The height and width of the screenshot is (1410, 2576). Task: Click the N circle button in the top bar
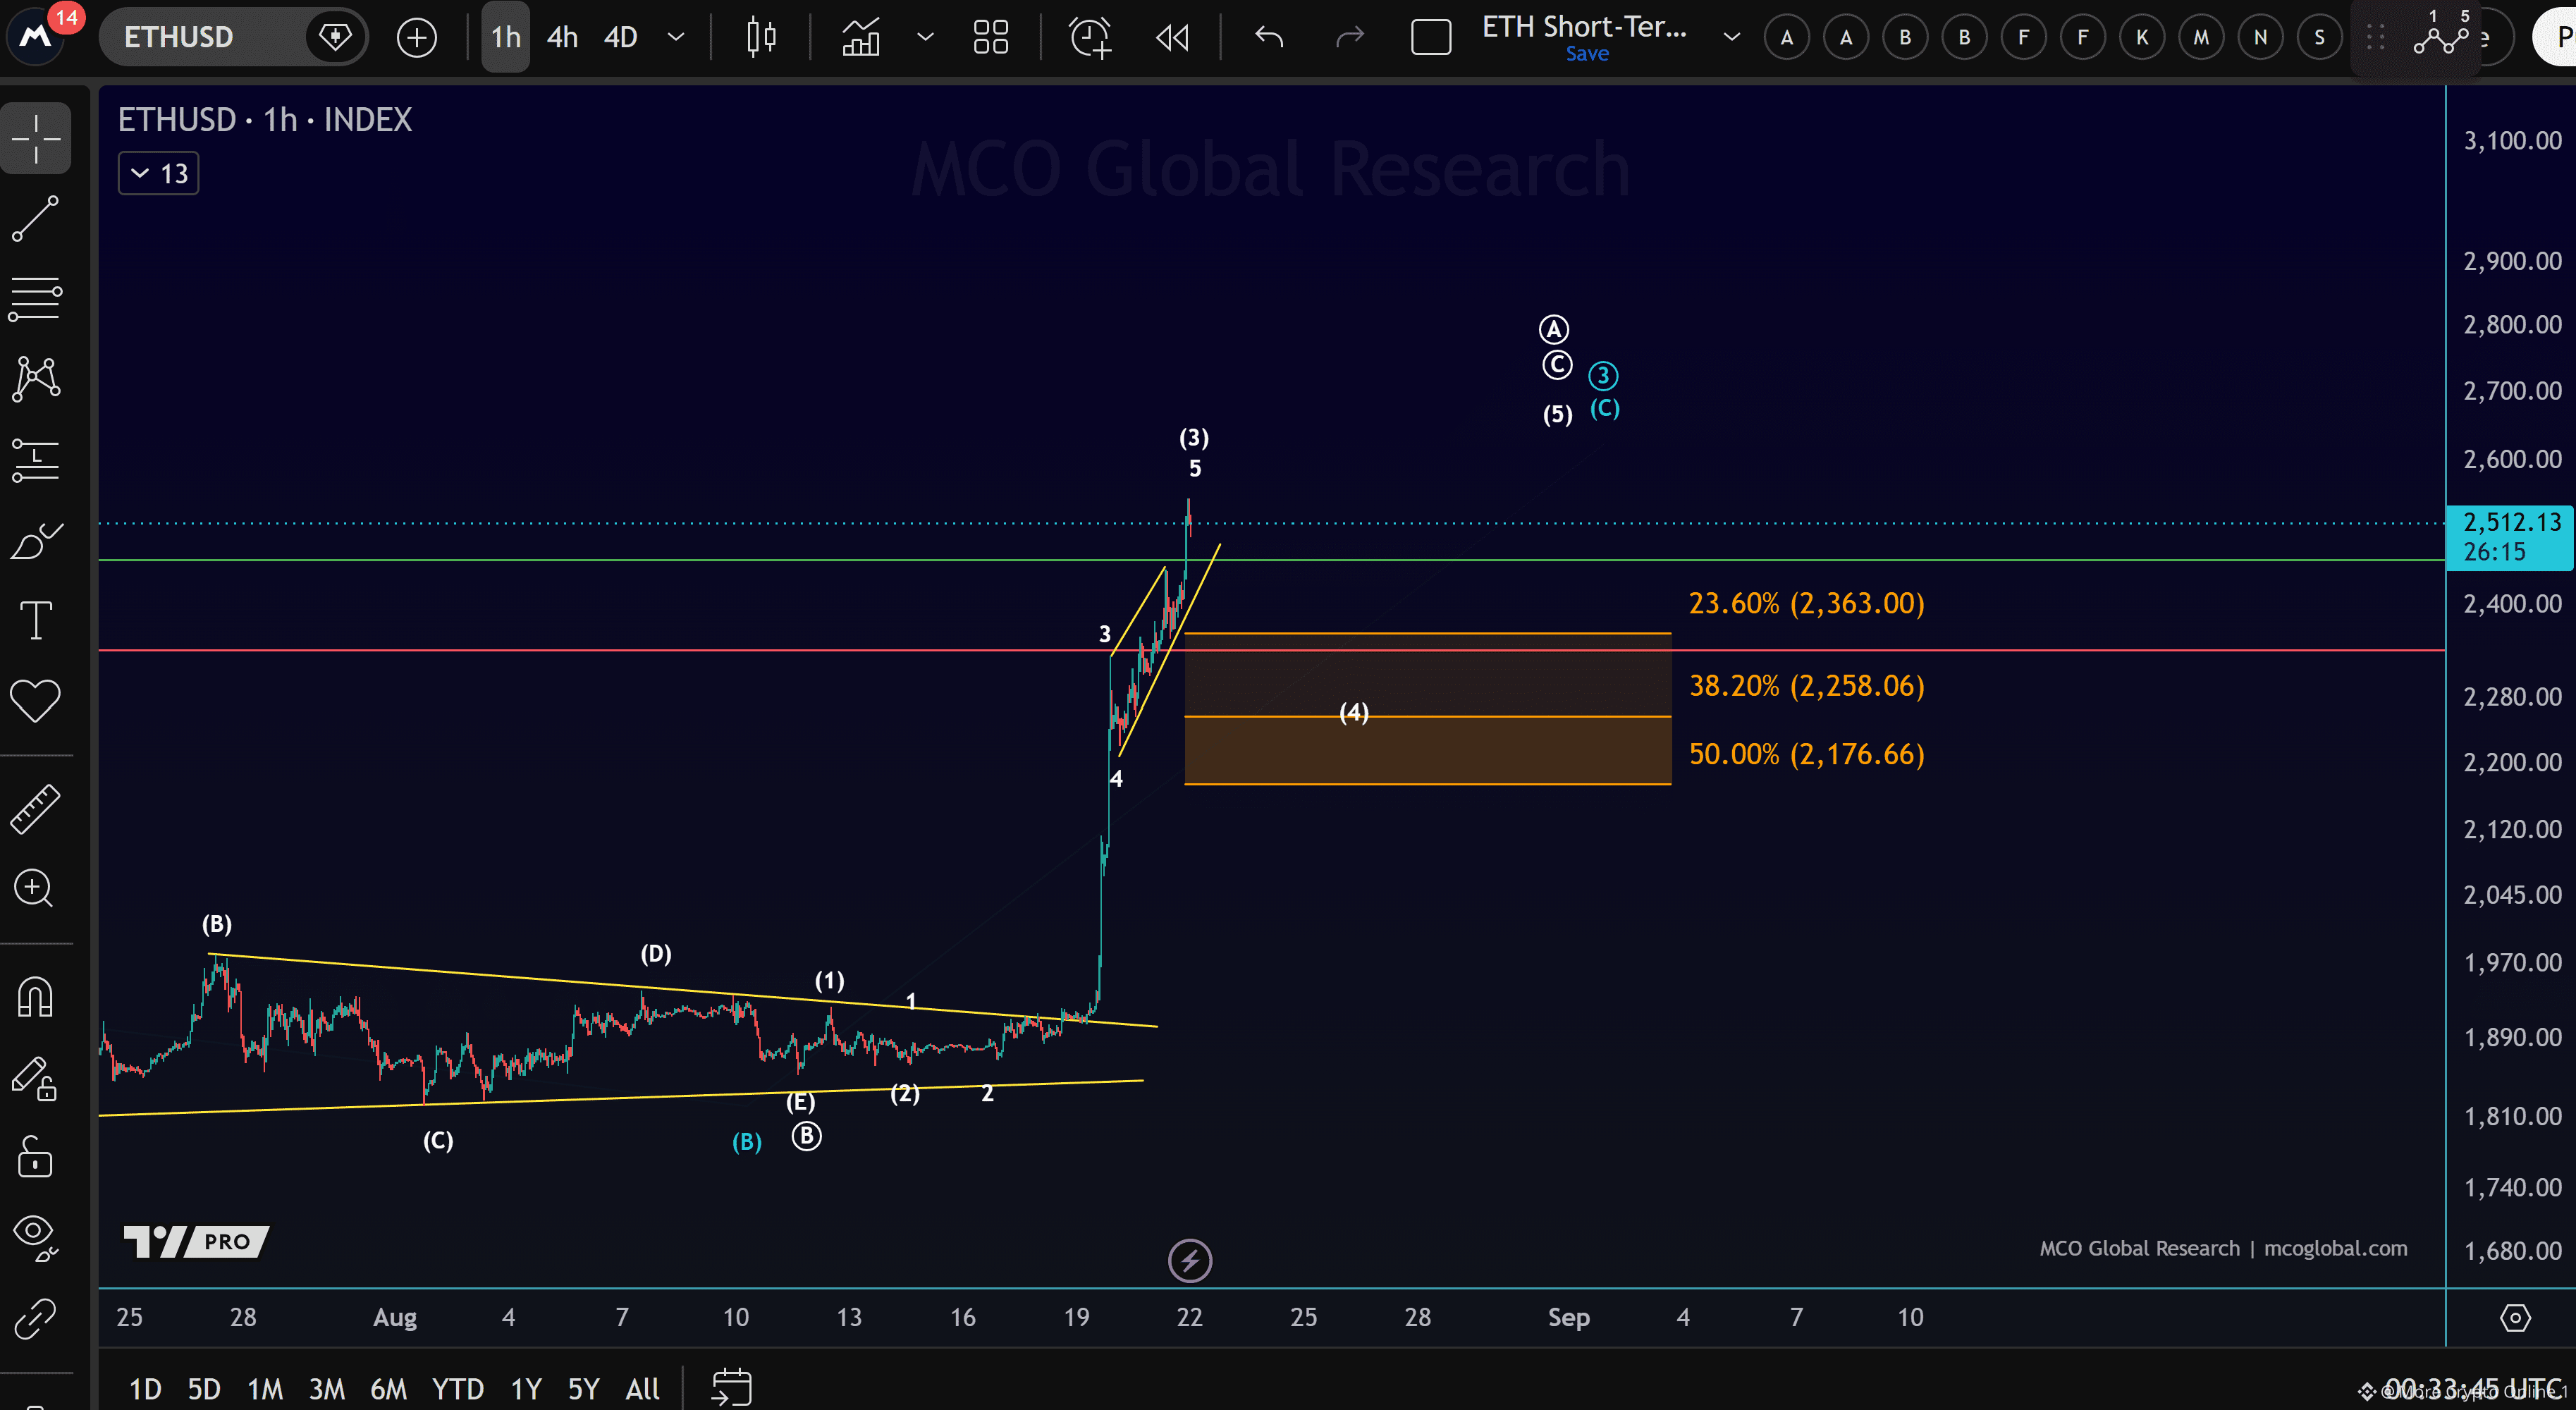(x=2260, y=38)
